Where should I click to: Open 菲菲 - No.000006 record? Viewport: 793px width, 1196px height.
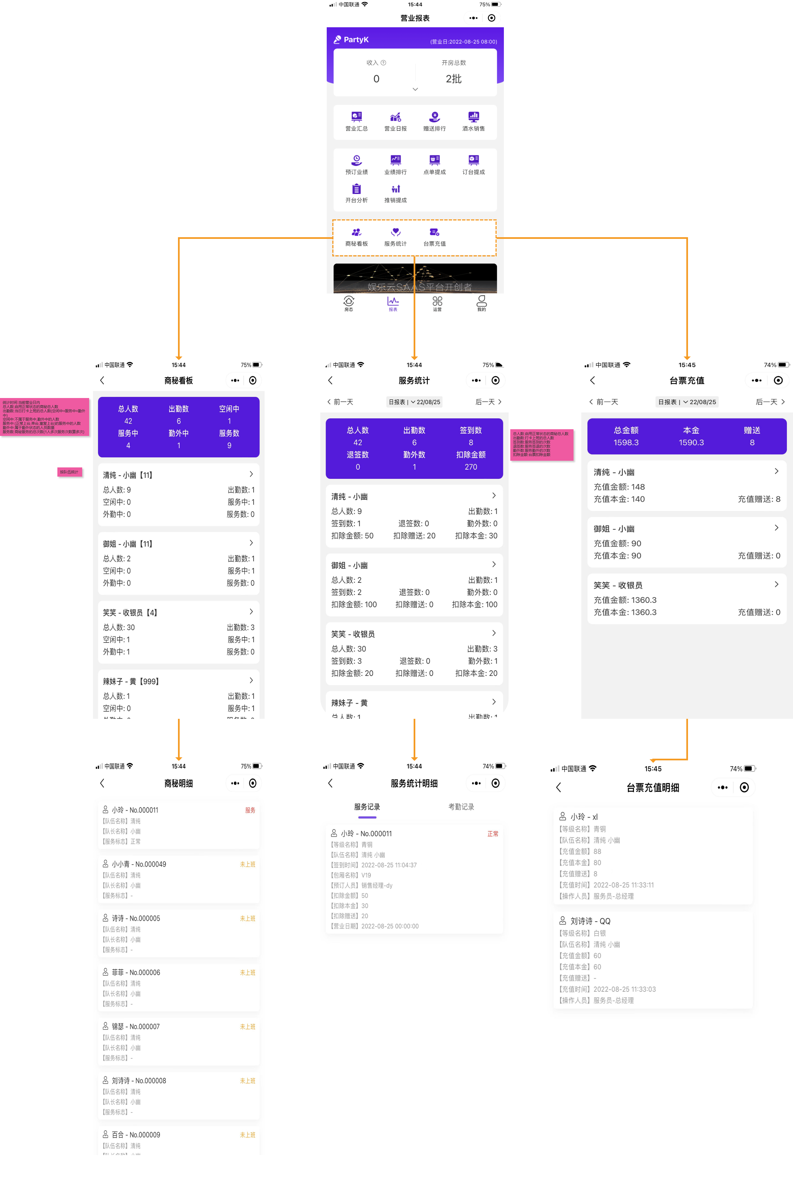179,988
